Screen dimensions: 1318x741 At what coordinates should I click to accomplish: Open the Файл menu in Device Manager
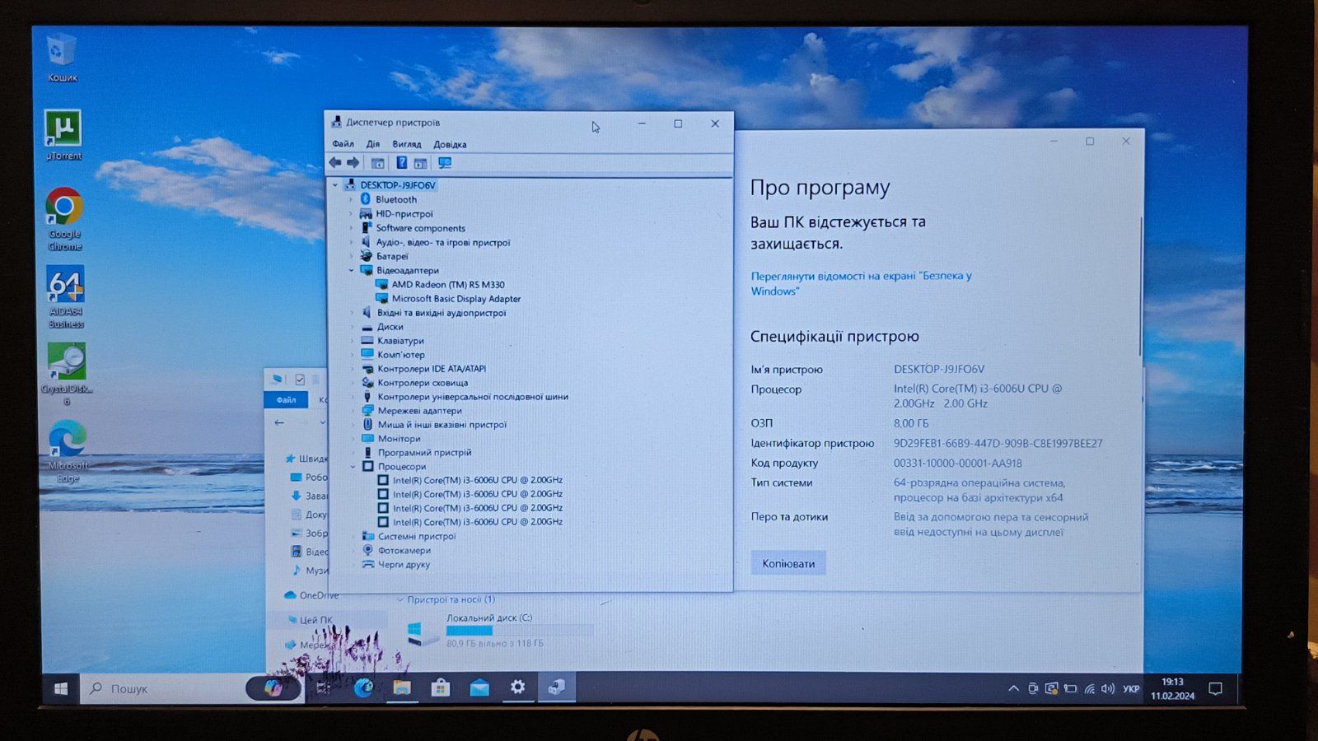[x=343, y=144]
